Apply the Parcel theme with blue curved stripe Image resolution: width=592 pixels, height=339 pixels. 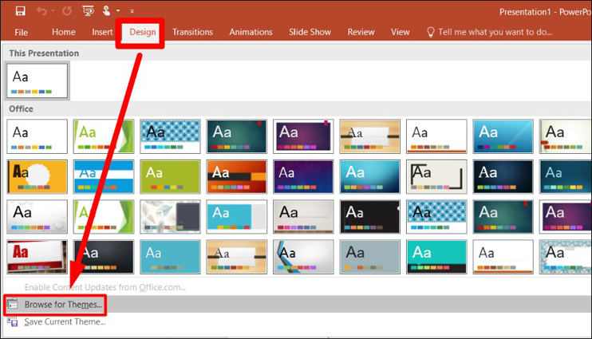[303, 257]
